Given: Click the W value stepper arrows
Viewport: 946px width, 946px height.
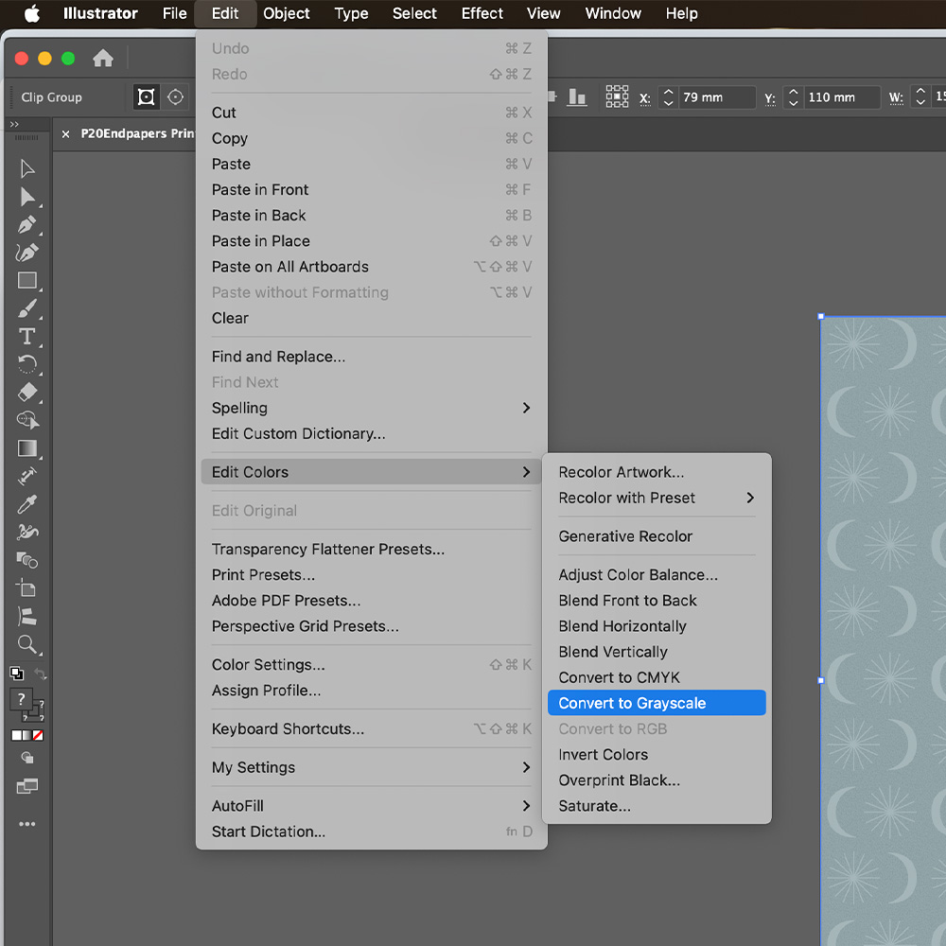Looking at the screenshot, I should click(x=920, y=97).
